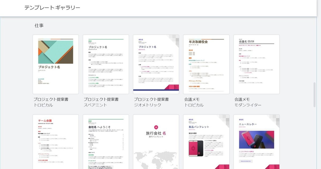
Task: Click the スペアミント label under second template
Action: tap(95, 105)
